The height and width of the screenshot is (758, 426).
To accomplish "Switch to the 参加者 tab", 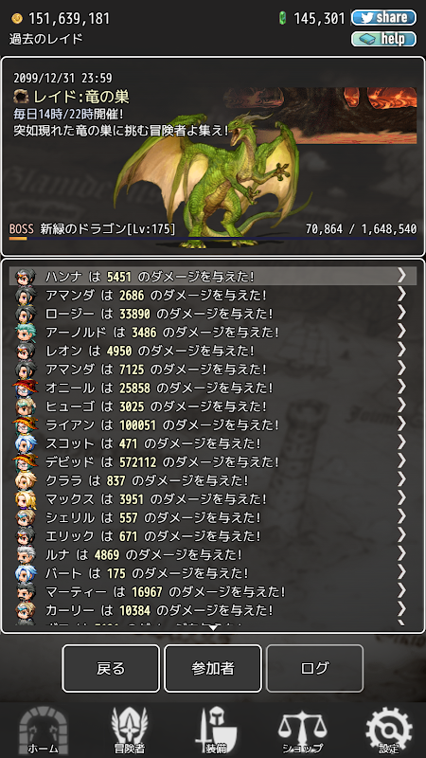I will click(x=213, y=668).
